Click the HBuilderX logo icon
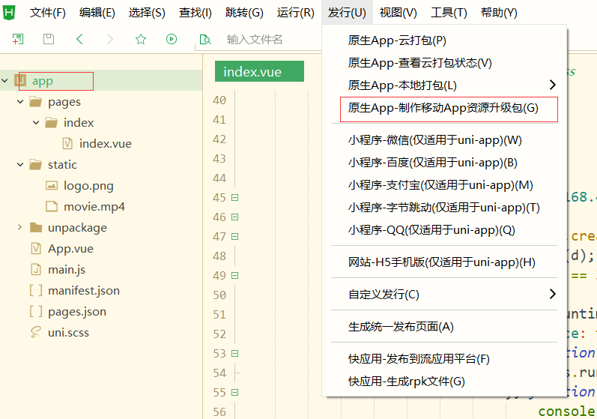 click(x=9, y=13)
